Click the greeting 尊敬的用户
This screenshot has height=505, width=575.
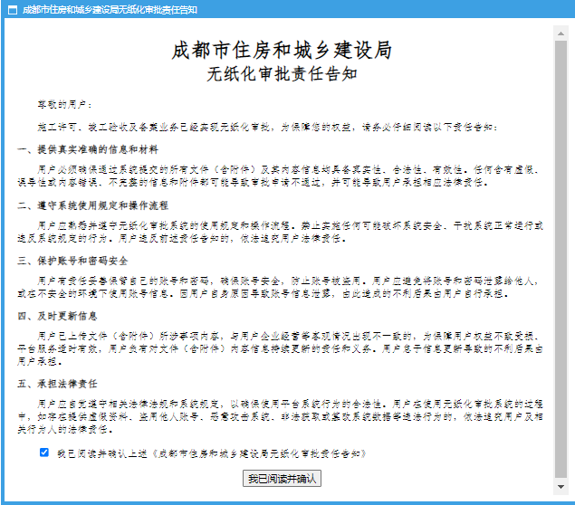click(x=64, y=105)
